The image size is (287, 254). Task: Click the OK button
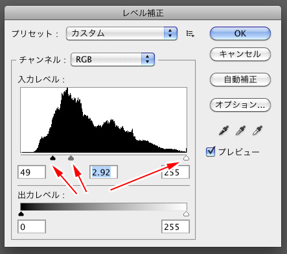point(240,34)
